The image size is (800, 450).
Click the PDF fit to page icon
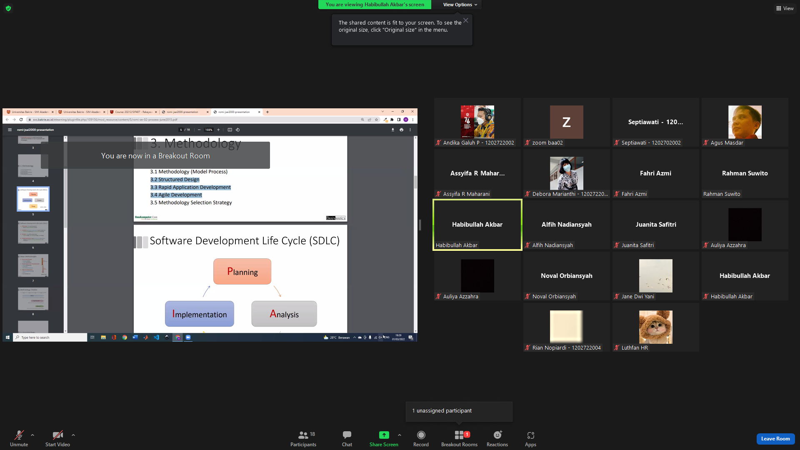point(230,130)
